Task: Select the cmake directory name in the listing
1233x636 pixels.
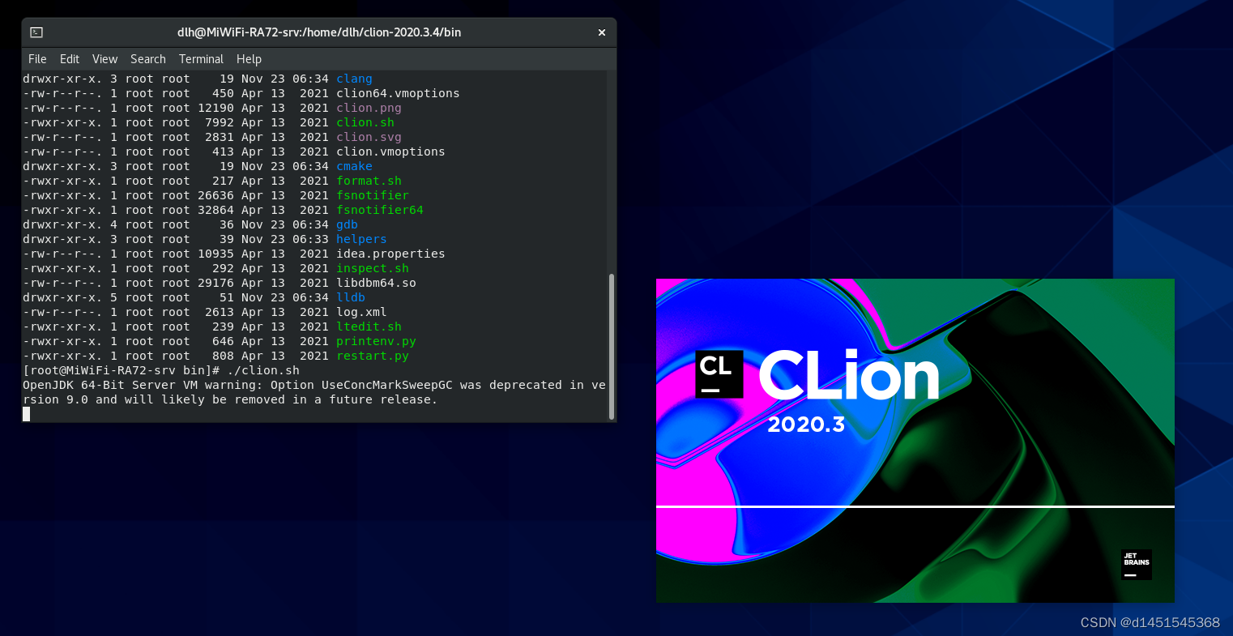Action: click(354, 166)
